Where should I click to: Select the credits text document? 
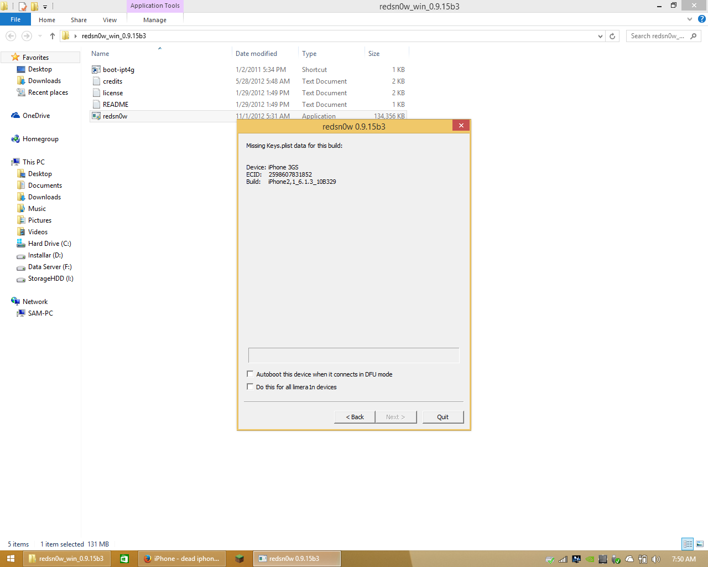112,81
